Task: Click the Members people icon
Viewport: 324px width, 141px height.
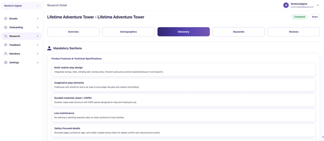Action: coord(6,54)
